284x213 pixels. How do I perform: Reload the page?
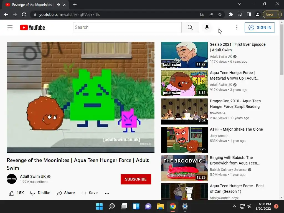click(x=24, y=14)
